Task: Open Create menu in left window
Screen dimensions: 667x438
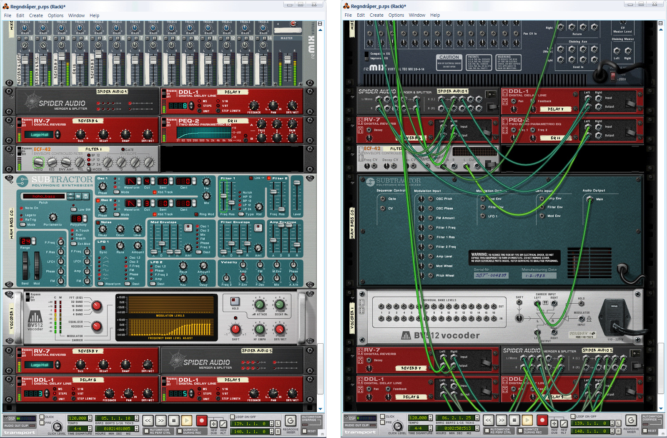Action: tap(36, 15)
